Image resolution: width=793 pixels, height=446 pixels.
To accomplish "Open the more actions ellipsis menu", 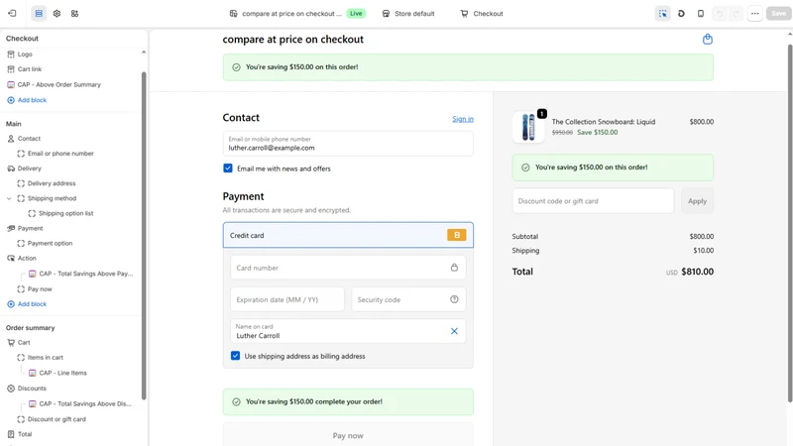I will pos(755,14).
